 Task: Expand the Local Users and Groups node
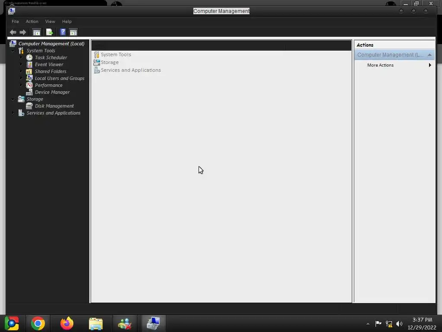coord(21,78)
